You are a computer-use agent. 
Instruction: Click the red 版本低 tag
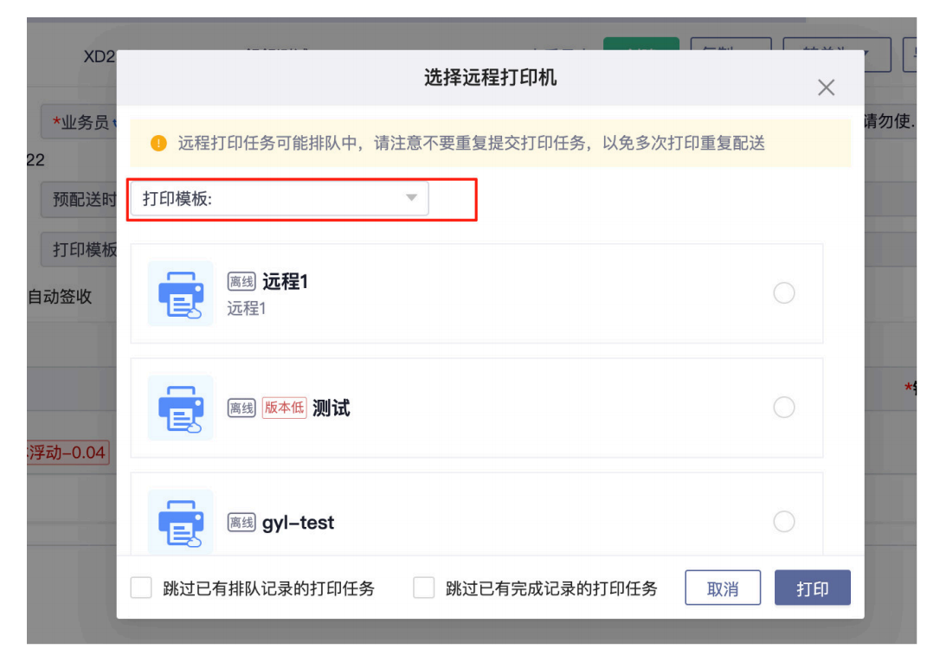(284, 408)
